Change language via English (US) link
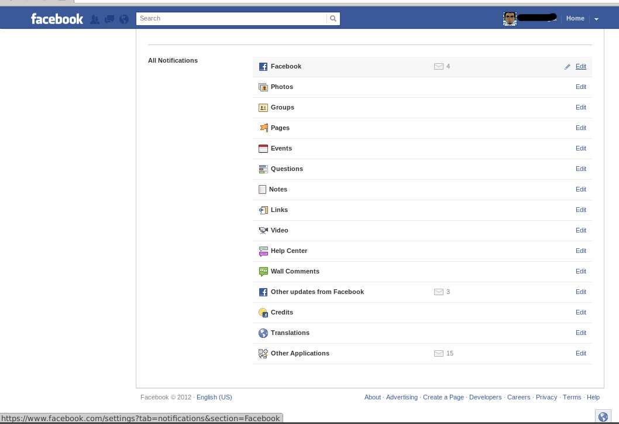619x424 pixels. point(214,398)
